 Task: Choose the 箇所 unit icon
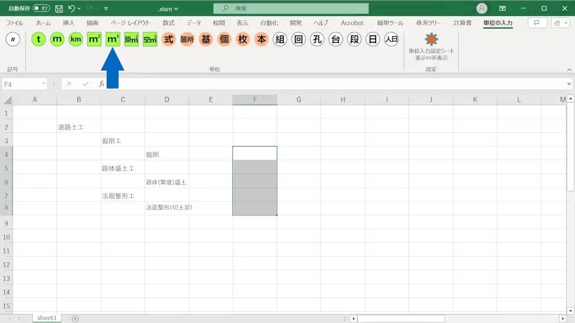pos(187,39)
